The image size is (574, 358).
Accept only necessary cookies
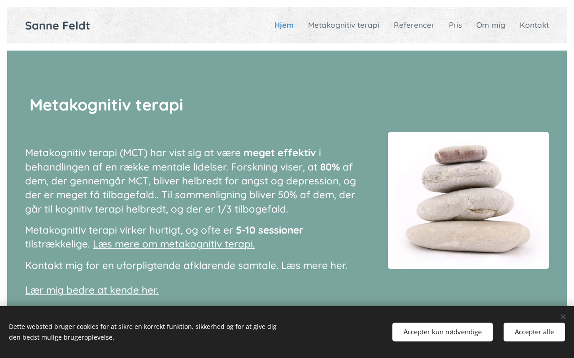pos(443,332)
